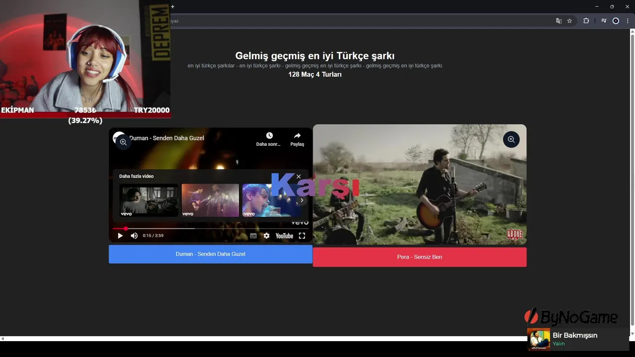This screenshot has width=635, height=357.
Task: Open a new browser tab
Action: click(x=173, y=6)
